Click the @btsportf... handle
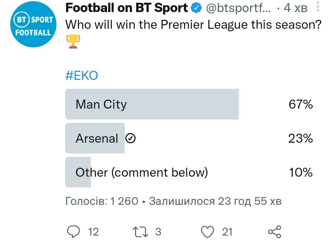Viewport: 335px width, 246px height. [x=238, y=9]
